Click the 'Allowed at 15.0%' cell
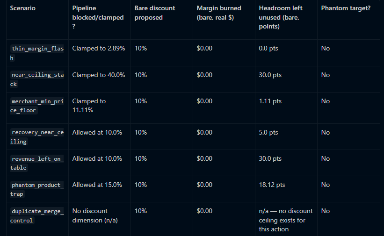Viewport: 384px width, 236px height. tap(97, 185)
